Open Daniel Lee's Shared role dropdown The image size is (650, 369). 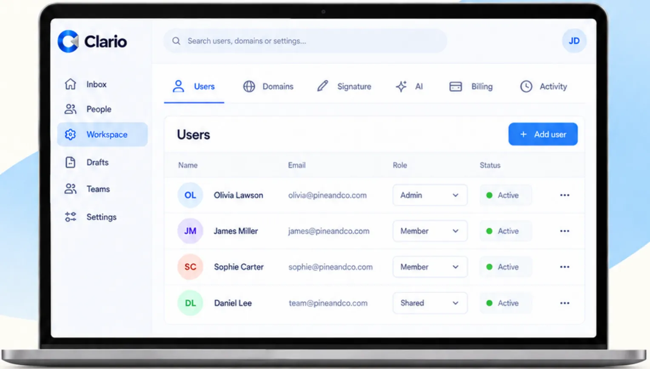pyautogui.click(x=430, y=303)
